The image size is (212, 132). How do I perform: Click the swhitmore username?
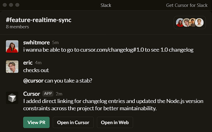point(37,43)
